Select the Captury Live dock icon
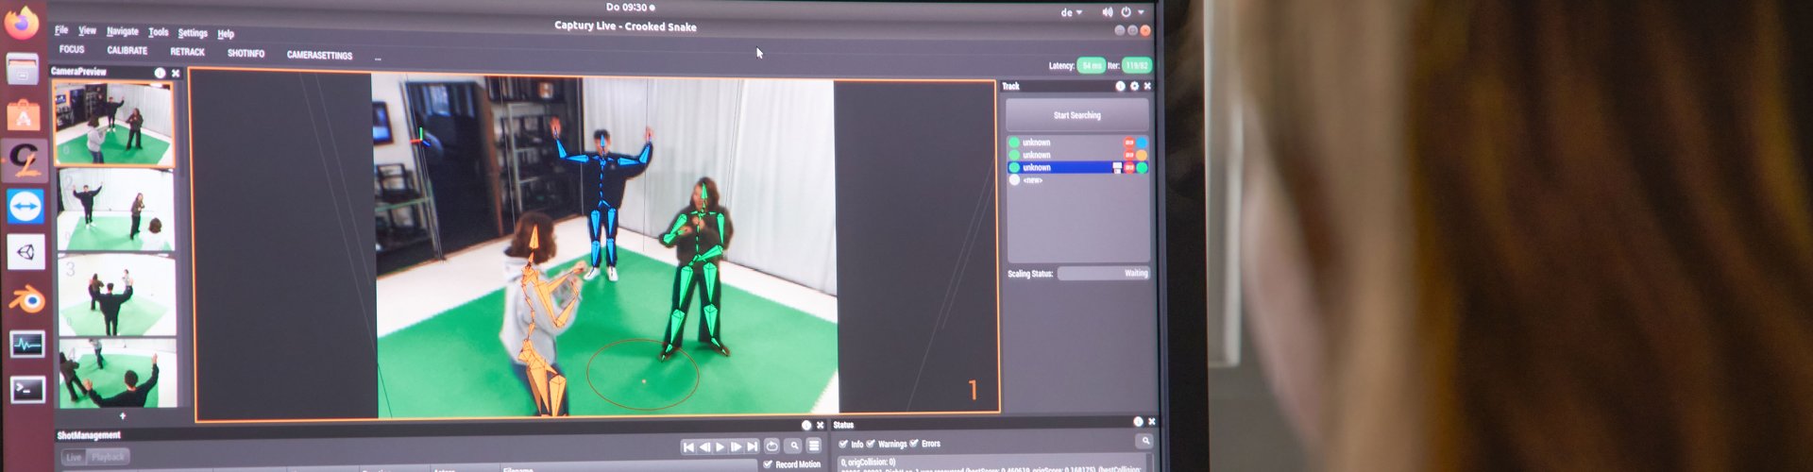 25,160
